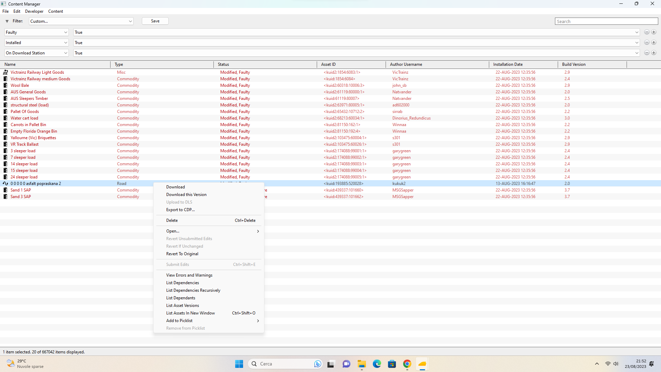Open the Faulty filter type dropdown
The width and height of the screenshot is (661, 372).
tap(36, 32)
